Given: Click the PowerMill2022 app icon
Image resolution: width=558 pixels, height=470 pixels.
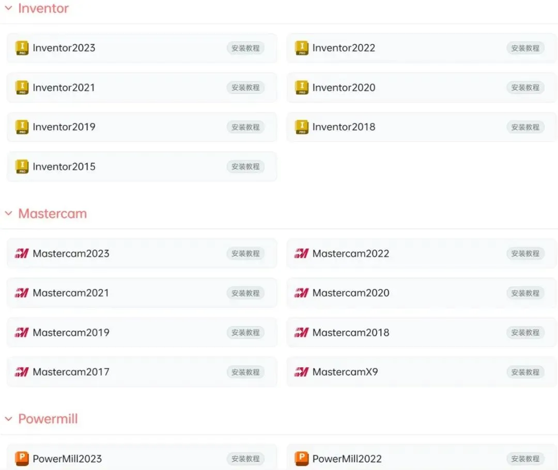Looking at the screenshot, I should (302, 458).
